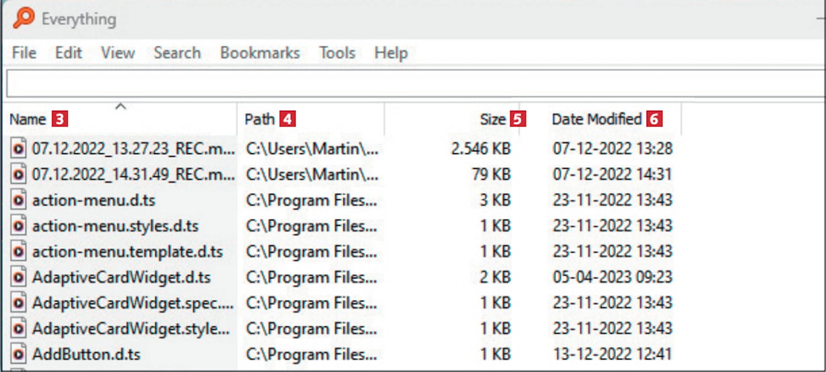Viewport: 826px width, 372px height.
Task: Click the Everything magnifier app icon
Action: pyautogui.click(x=24, y=18)
